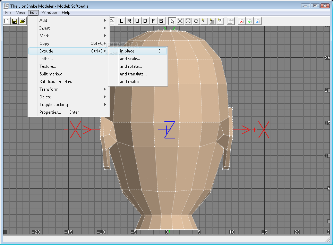The image size is (333, 245).
Task: Switch to Back view (B button)
Action: pos(161,21)
